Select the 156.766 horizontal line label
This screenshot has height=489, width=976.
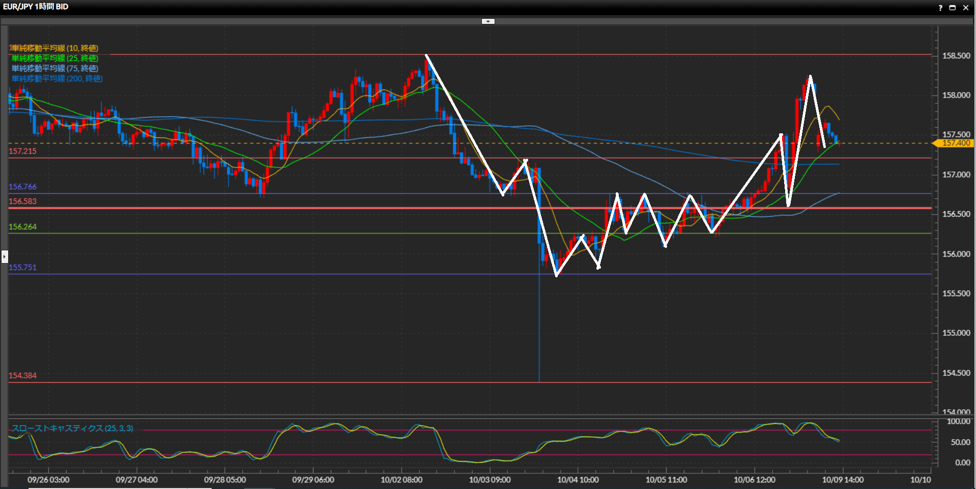click(x=23, y=187)
